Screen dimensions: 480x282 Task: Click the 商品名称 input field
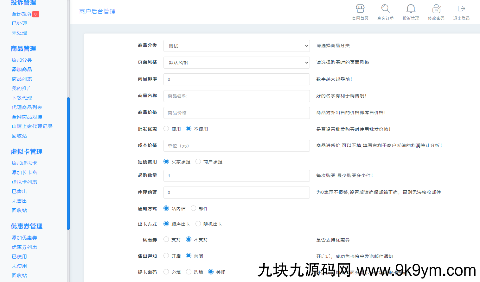coord(236,96)
